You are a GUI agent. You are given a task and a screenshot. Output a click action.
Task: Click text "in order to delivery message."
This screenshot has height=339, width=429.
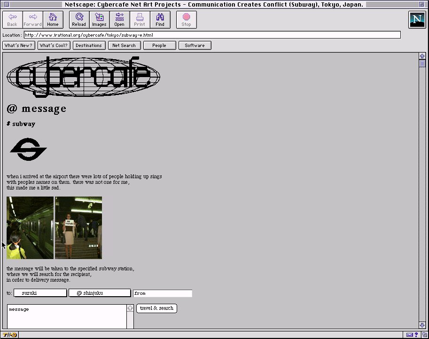(x=39, y=280)
